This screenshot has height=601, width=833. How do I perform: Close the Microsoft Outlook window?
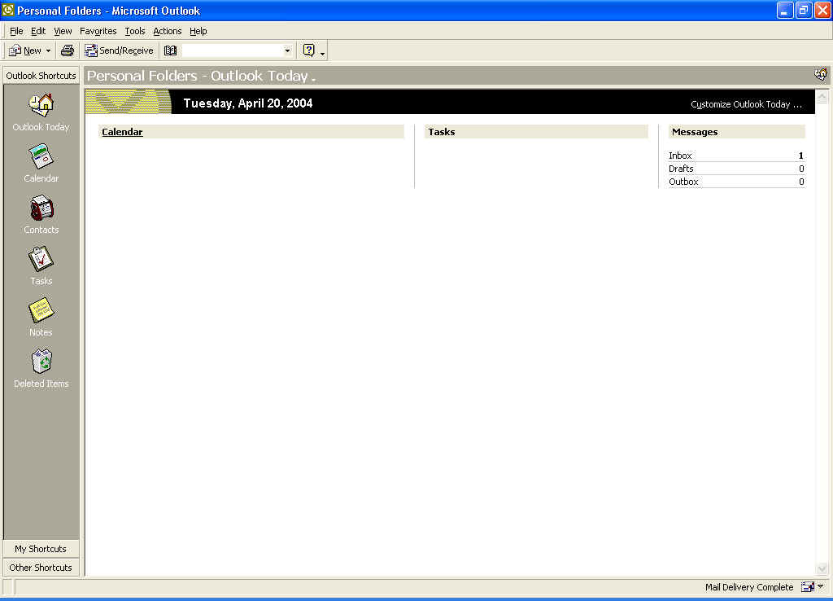coord(822,11)
